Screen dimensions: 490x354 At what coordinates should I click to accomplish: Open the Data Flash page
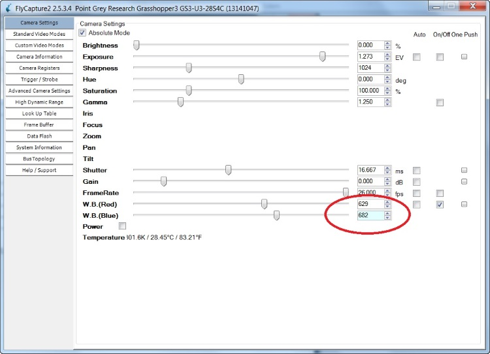tap(39, 136)
